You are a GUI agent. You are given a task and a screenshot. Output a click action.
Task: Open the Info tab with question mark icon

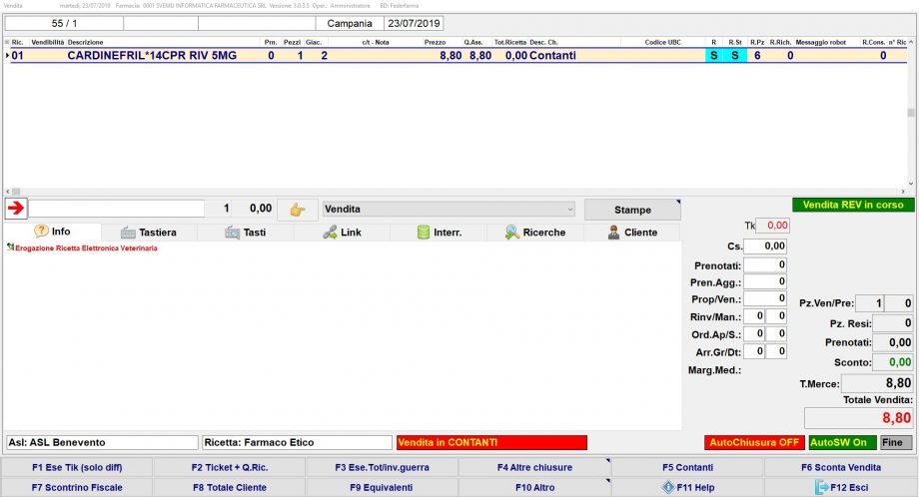52,232
